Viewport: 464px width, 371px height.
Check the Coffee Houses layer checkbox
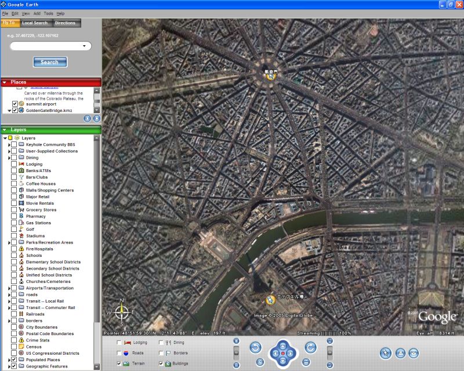coord(14,184)
